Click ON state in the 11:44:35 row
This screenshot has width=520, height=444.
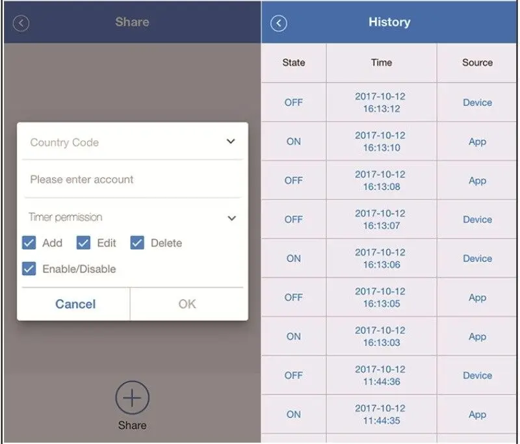point(294,415)
